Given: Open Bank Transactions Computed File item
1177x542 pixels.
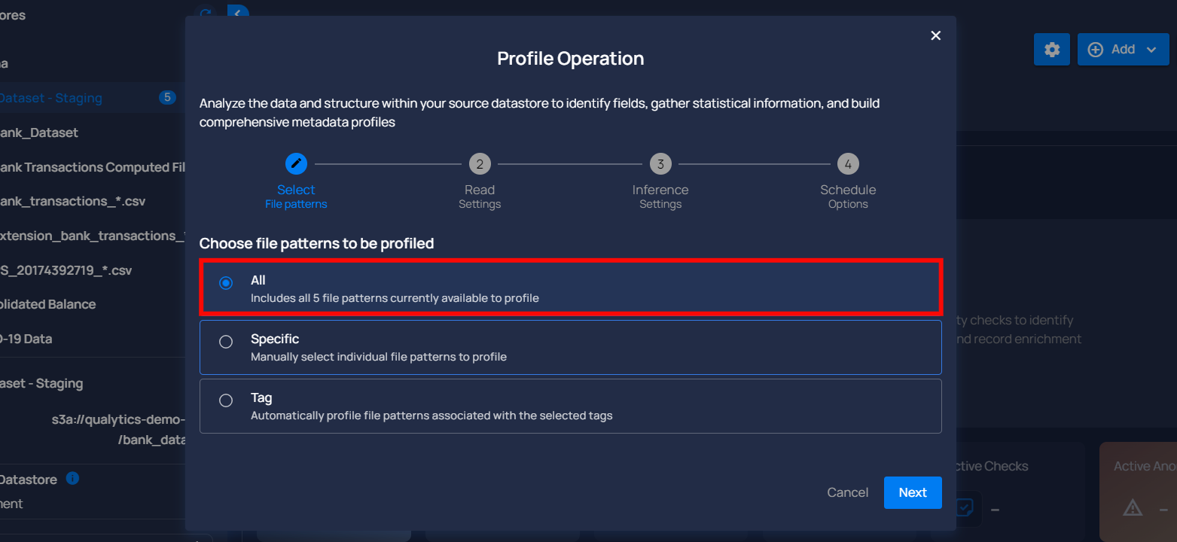Looking at the screenshot, I should click(x=93, y=167).
